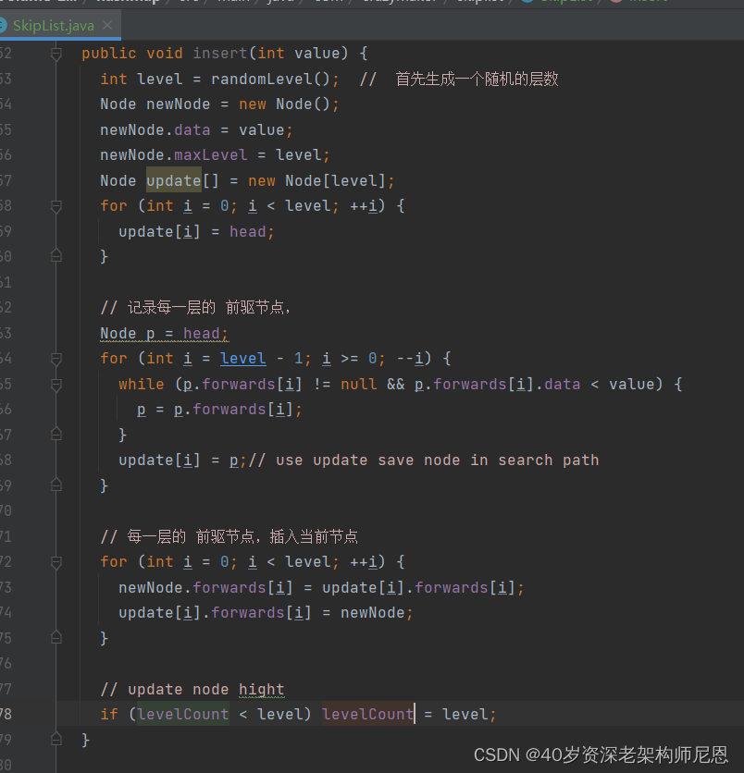Click fold end marker after update[i].forwards[i] = newNode
This screenshot has height=773, width=744.
tap(56, 638)
